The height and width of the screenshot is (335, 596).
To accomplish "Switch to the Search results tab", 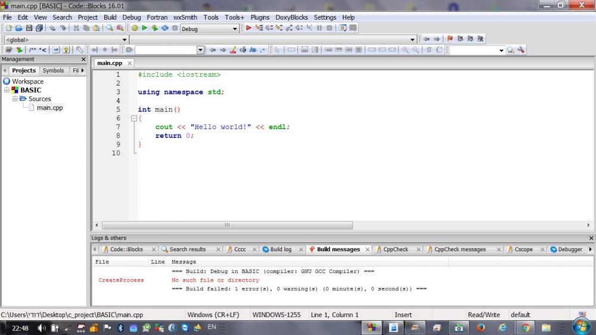I will point(187,249).
